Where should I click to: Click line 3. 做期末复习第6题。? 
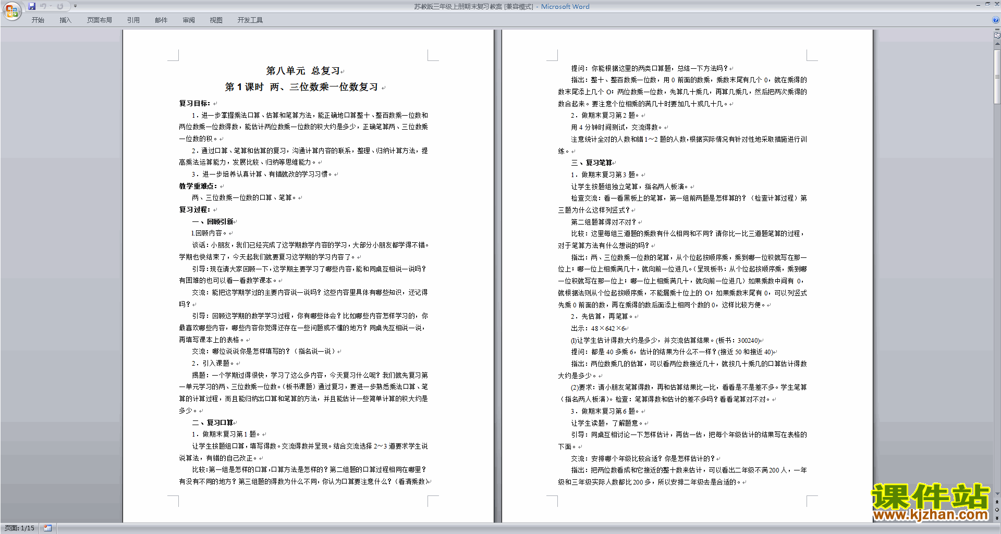click(x=605, y=411)
